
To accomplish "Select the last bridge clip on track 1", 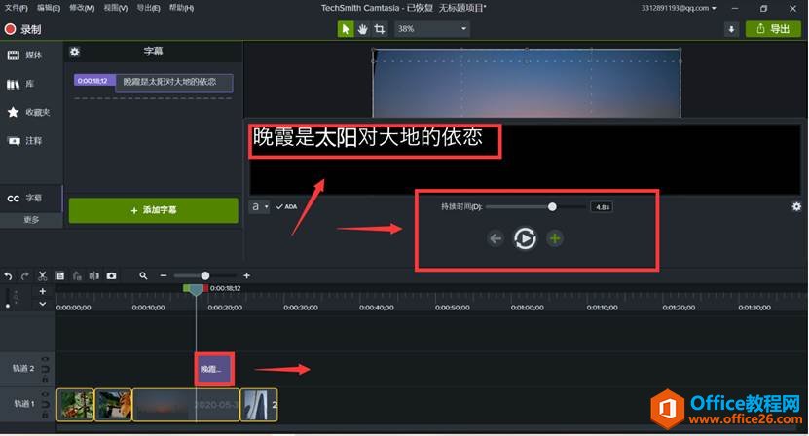I will click(x=259, y=405).
